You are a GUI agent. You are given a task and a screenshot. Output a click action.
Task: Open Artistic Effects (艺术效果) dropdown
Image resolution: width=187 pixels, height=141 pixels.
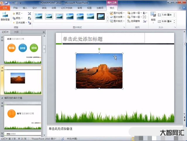(20, 23)
